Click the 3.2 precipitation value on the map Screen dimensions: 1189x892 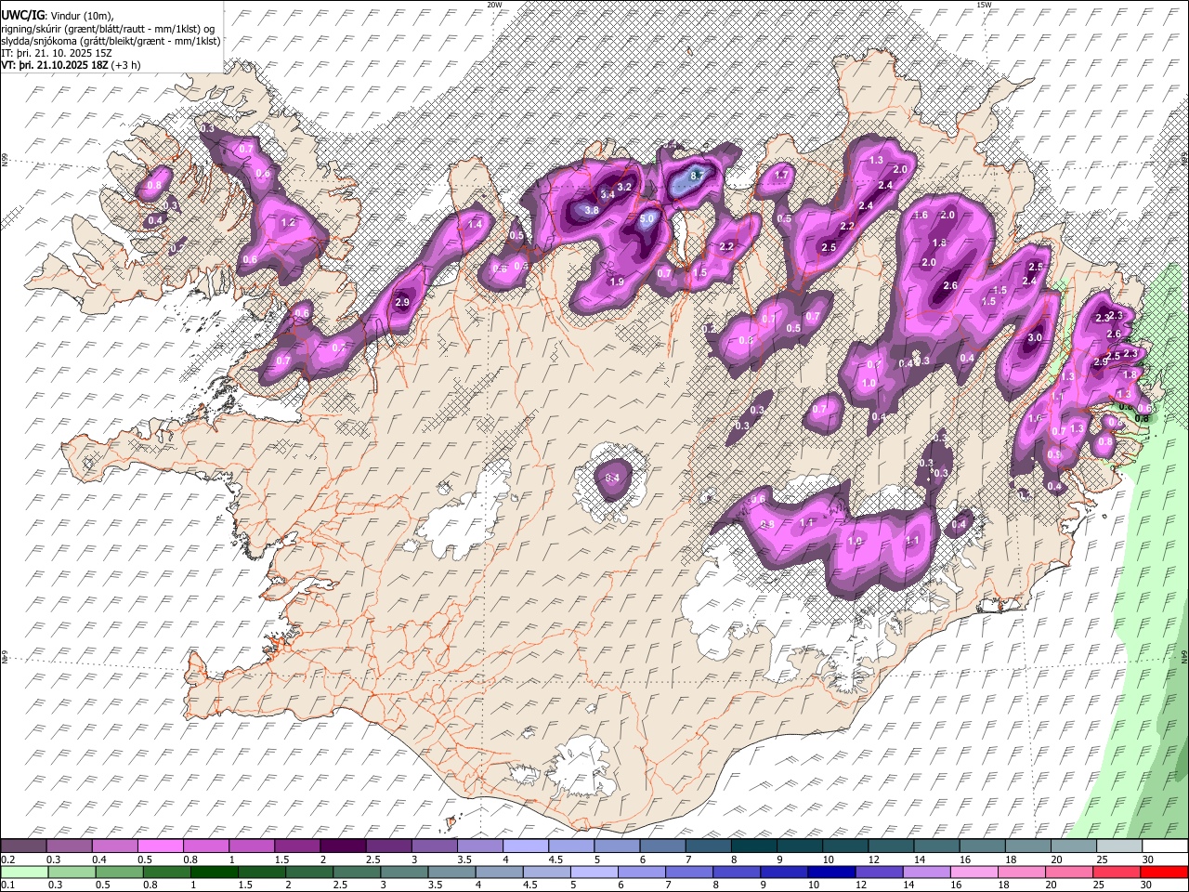coord(624,187)
